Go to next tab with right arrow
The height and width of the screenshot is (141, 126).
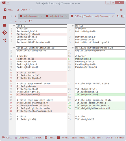tap(16, 16)
